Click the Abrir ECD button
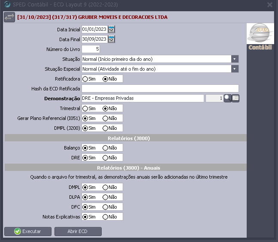The width and height of the screenshot is (278, 242). tap(78, 232)
